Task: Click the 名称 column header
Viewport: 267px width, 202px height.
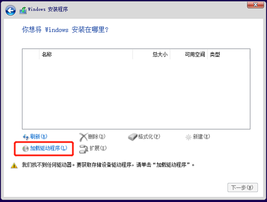Action: [86, 54]
